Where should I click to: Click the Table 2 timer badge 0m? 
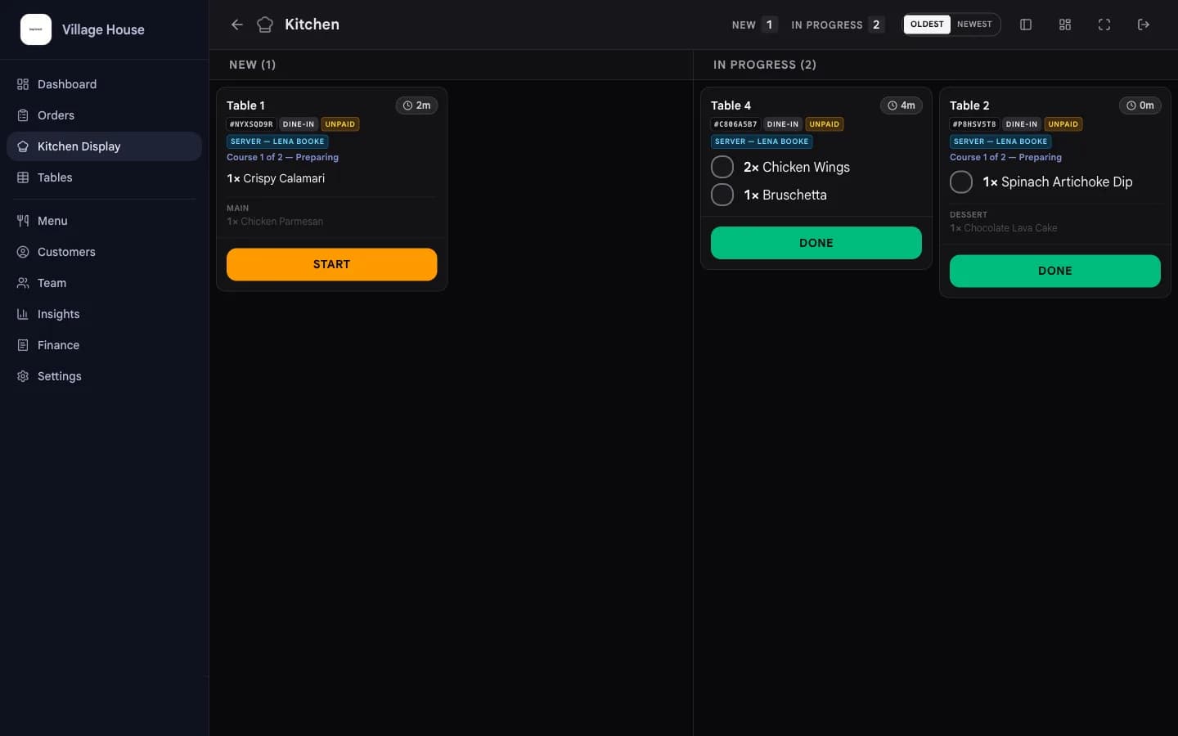tap(1140, 105)
